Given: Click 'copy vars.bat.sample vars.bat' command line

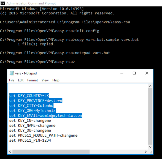Looking at the screenshot, I should pyautogui.click(x=69, y=40).
